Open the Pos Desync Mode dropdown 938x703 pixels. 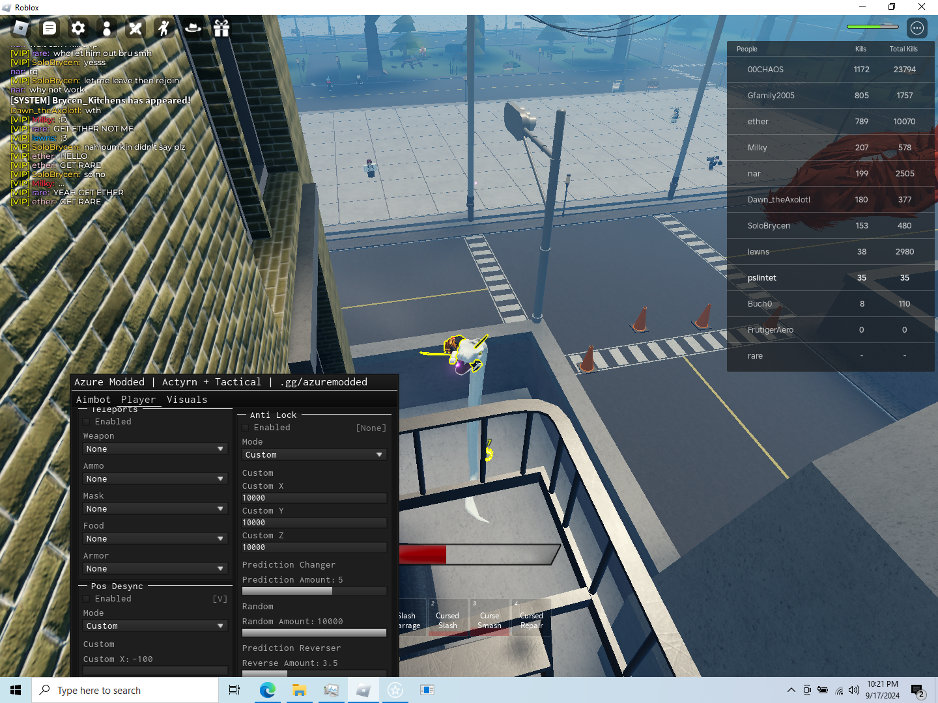click(x=155, y=626)
